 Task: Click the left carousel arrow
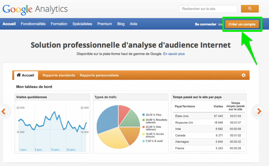pyautogui.click(x=3, y=111)
